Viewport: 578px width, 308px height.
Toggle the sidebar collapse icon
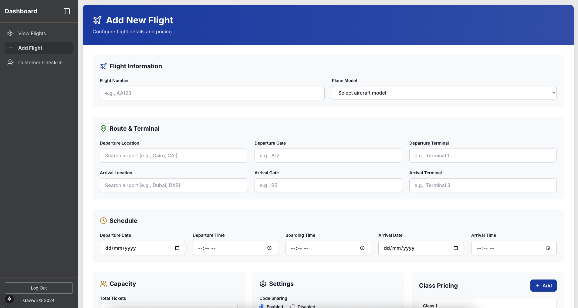67,11
